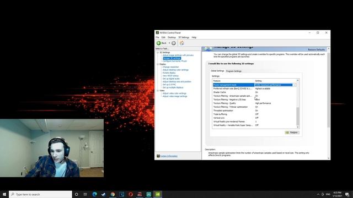Select Manage 3D settings in task tree

[172, 58]
